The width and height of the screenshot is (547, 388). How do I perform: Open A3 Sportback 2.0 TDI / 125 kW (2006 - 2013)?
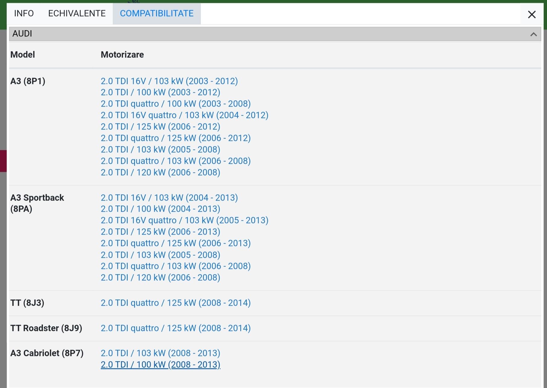[160, 232]
